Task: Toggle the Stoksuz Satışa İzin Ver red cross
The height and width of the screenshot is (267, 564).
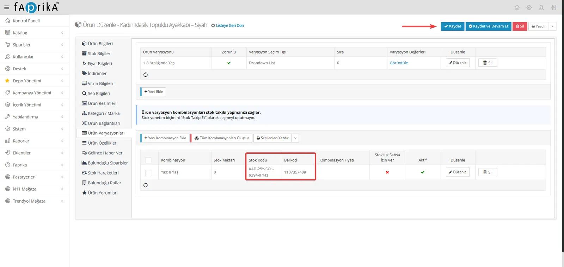Action: (387, 172)
